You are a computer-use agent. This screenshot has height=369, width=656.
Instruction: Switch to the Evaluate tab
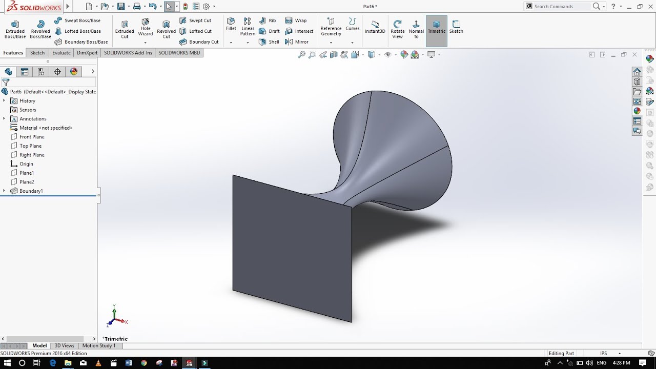tap(61, 53)
